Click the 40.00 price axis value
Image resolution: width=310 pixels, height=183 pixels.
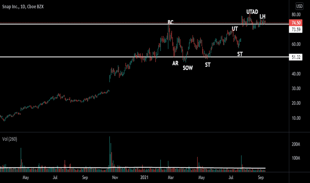[296, 74]
